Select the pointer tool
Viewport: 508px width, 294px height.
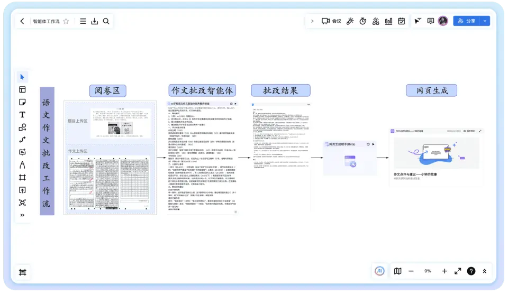tap(22, 77)
